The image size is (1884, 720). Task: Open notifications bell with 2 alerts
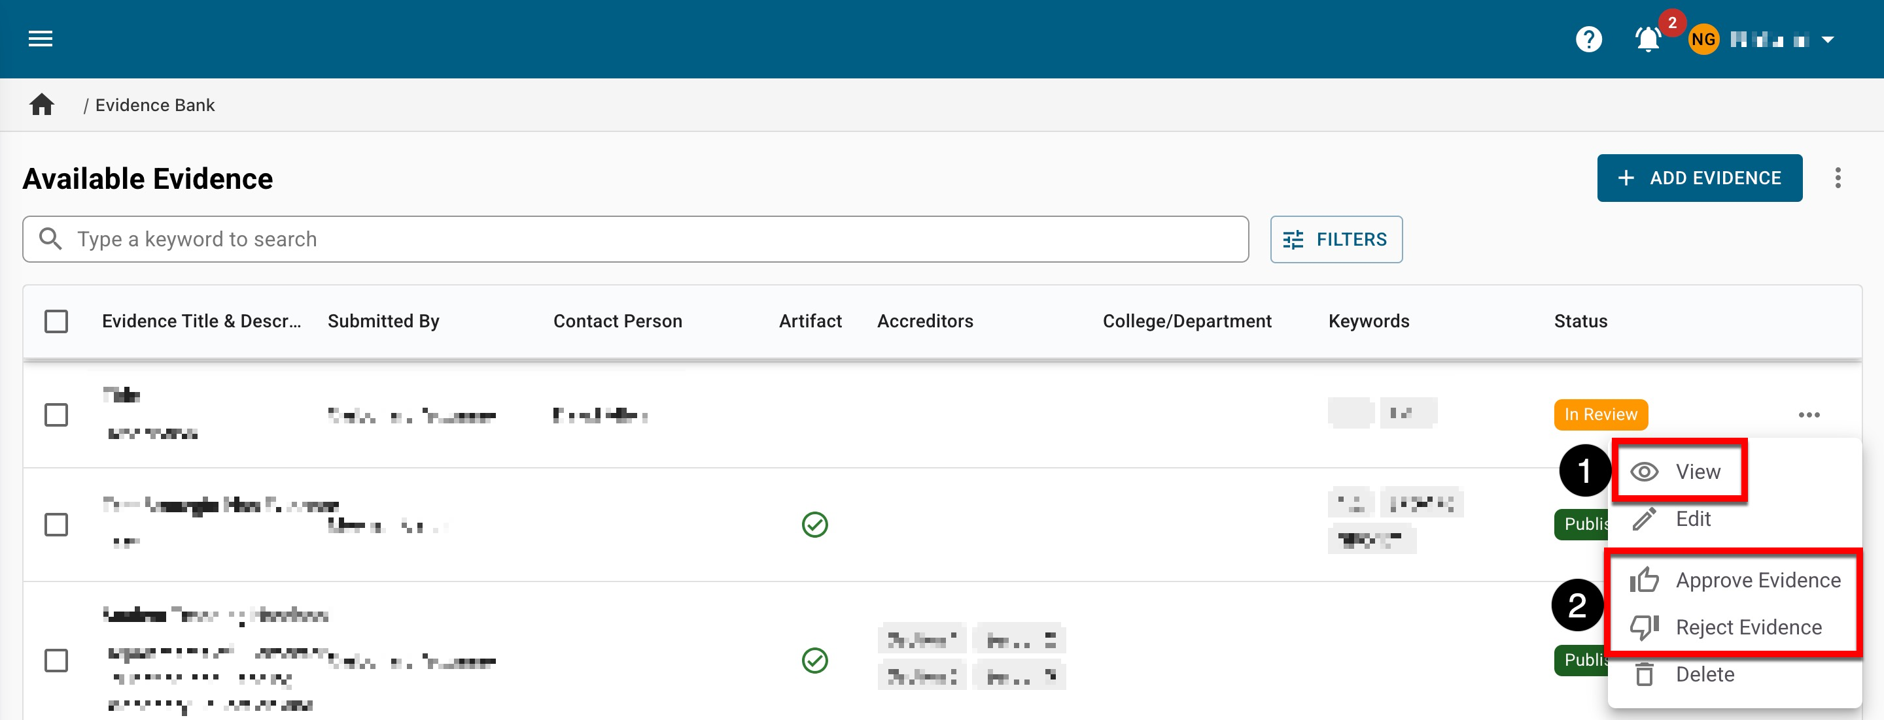click(x=1648, y=39)
